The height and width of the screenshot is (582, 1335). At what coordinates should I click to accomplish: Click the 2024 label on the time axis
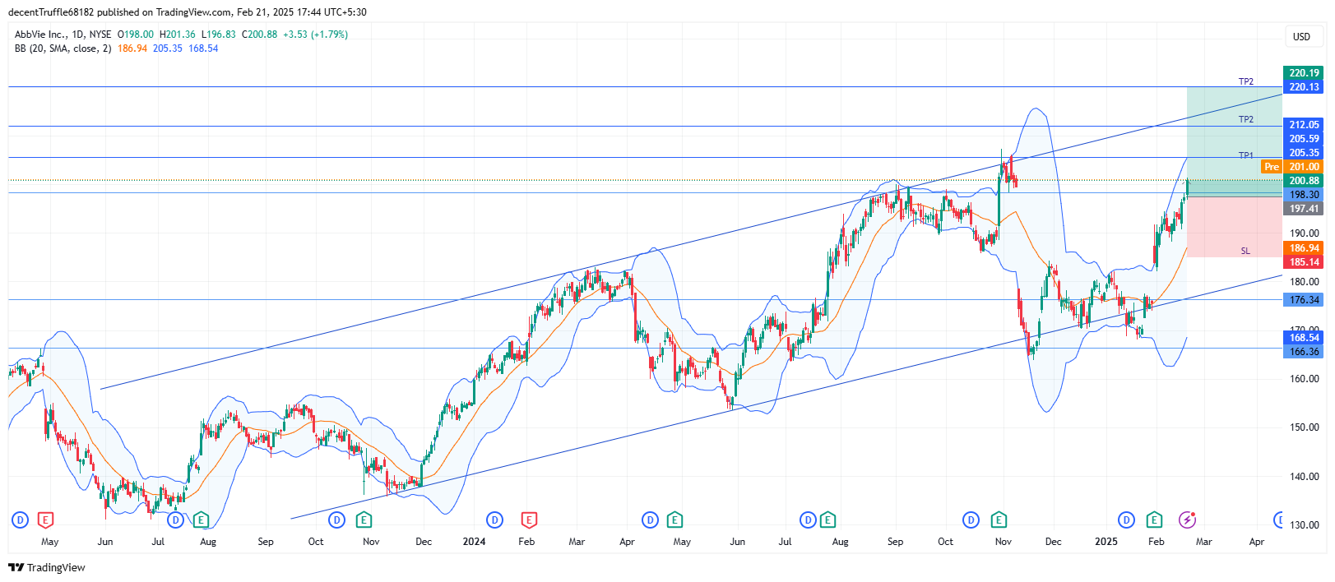click(474, 542)
